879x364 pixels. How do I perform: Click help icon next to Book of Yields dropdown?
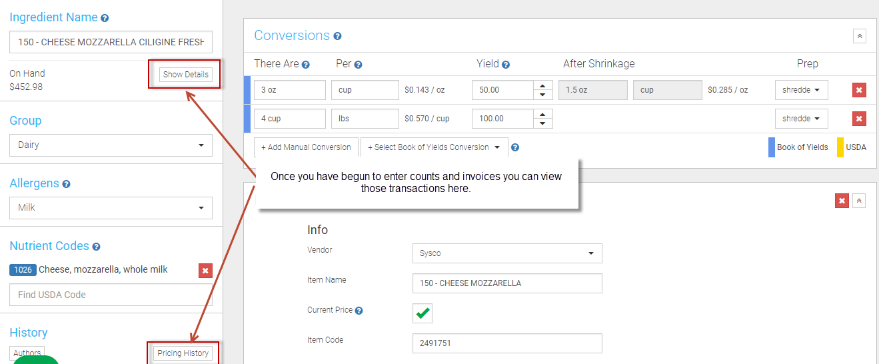point(515,148)
